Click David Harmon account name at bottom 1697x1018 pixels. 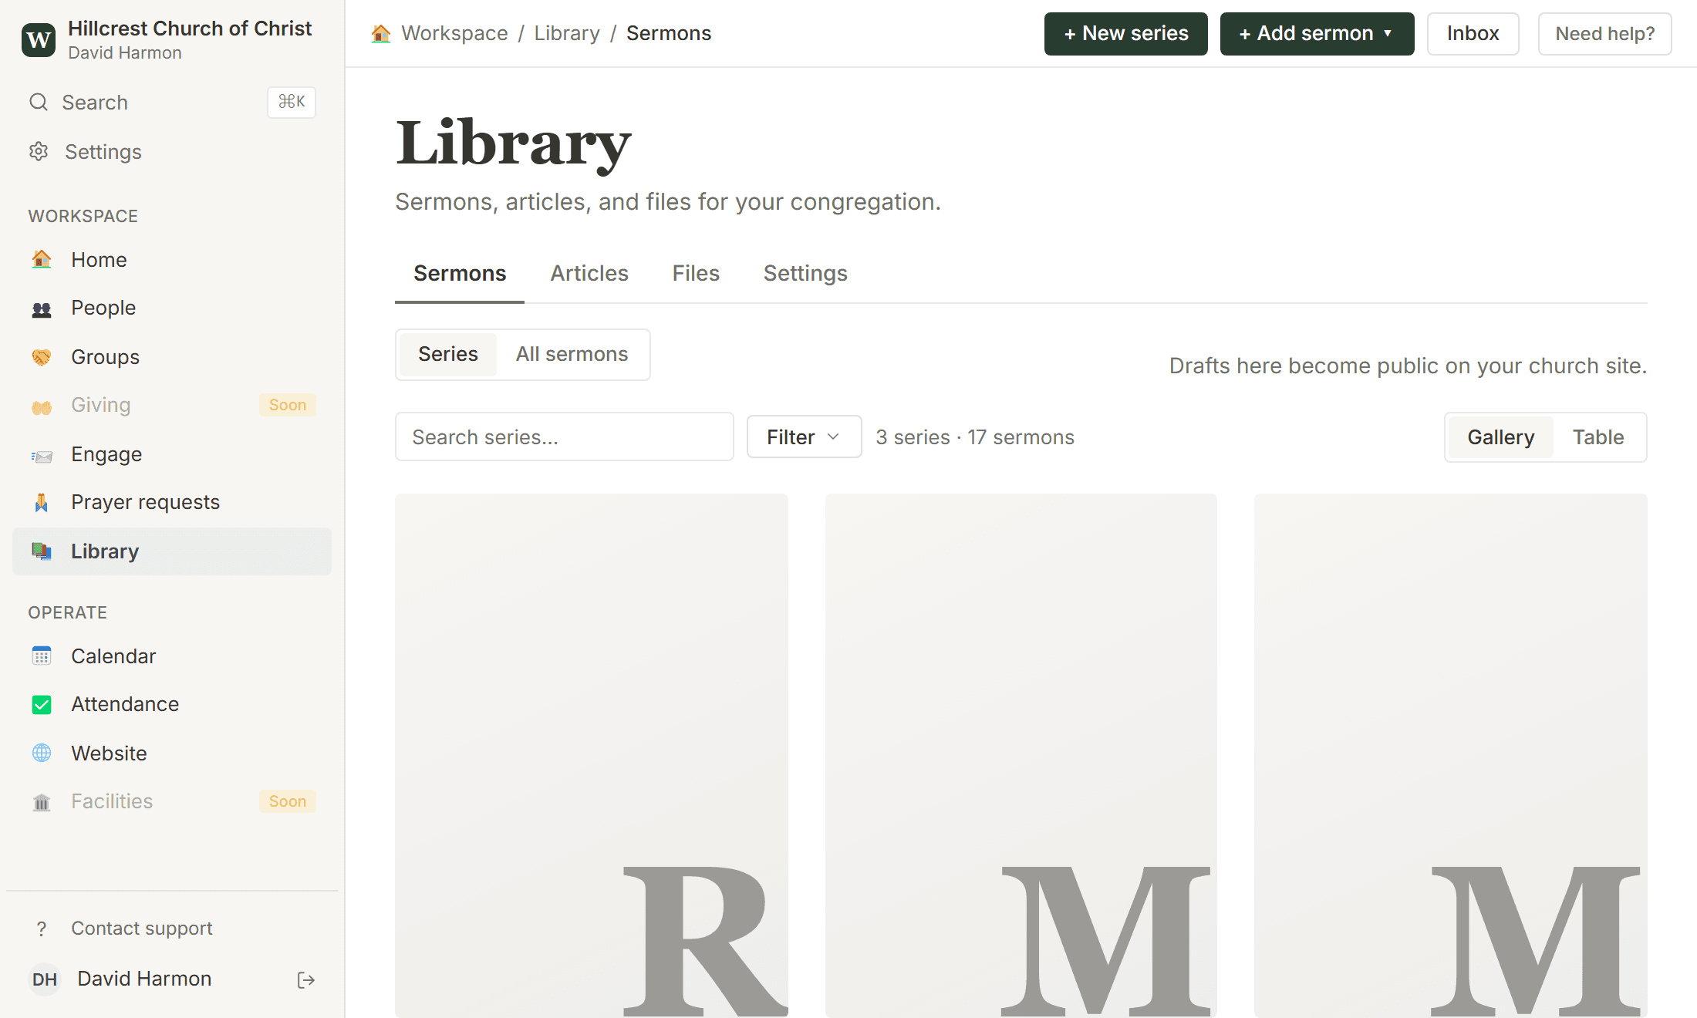click(144, 979)
